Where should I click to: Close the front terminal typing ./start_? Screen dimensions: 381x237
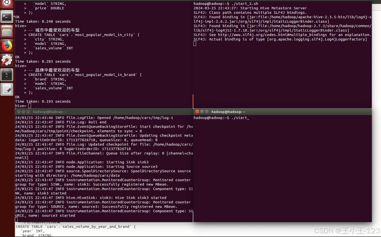coord(197,112)
